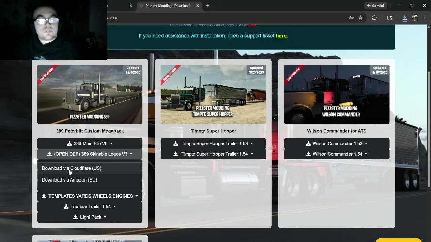
Task: Open the Chrome extensions puzzle icon
Action: 374,18
